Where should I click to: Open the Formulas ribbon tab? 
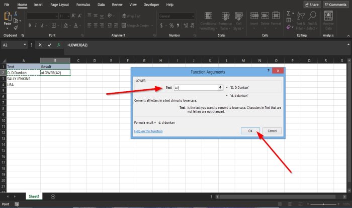coord(83,5)
